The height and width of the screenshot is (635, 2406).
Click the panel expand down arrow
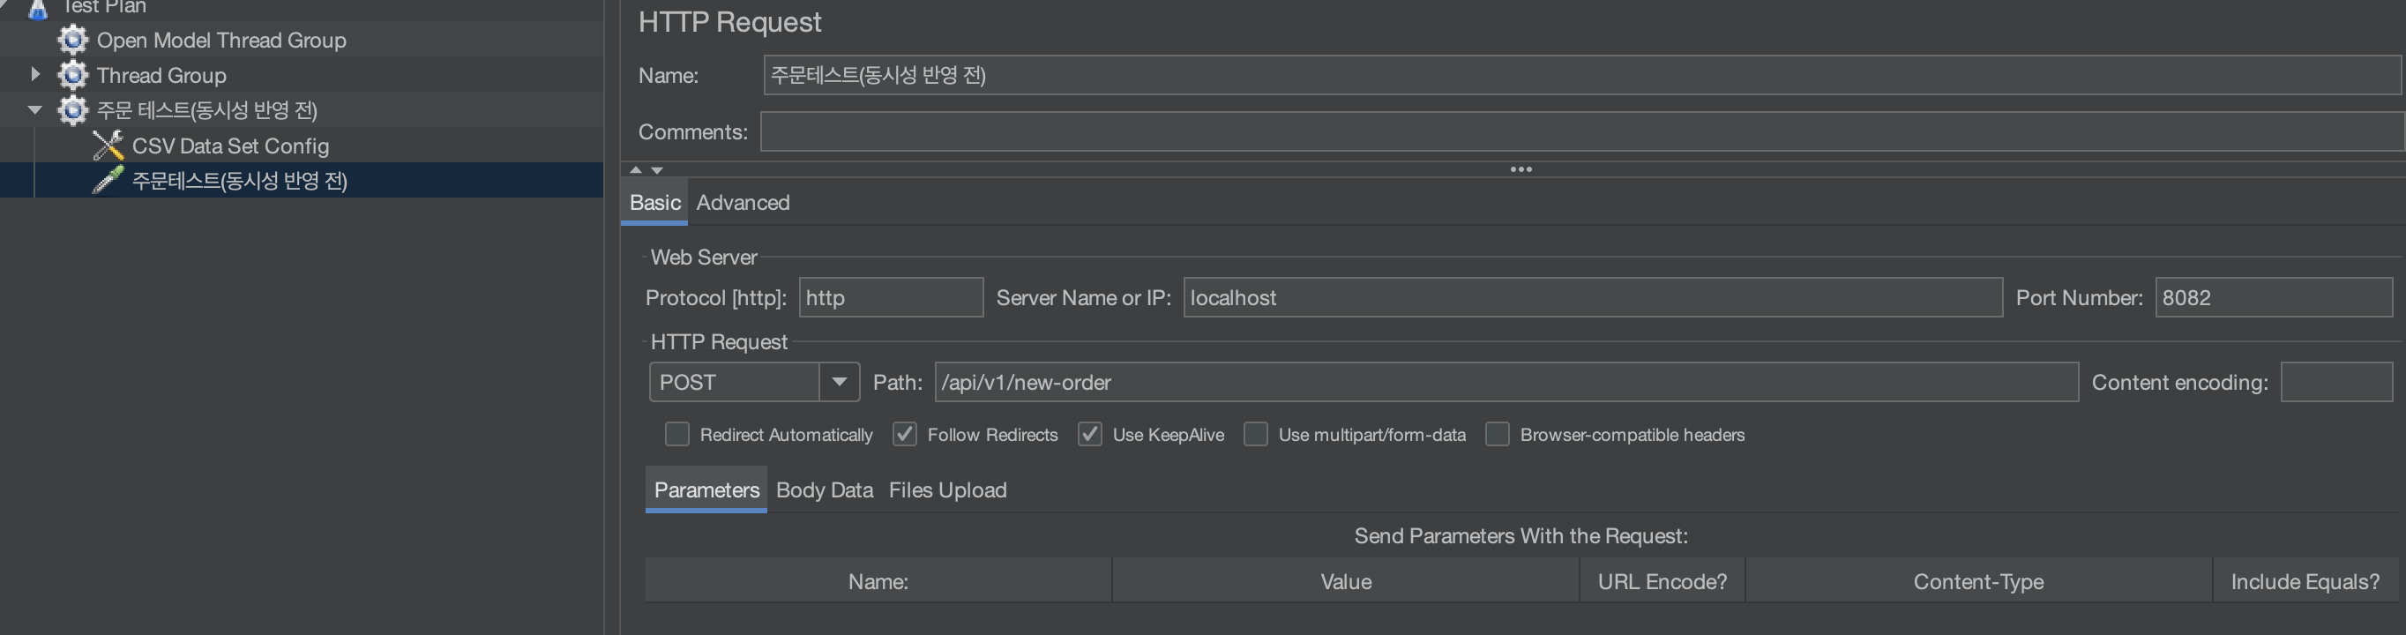[x=658, y=170]
